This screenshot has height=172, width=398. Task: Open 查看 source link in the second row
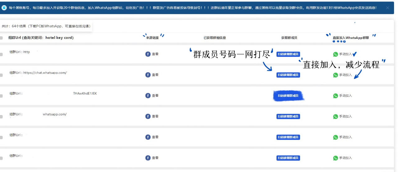155,75
